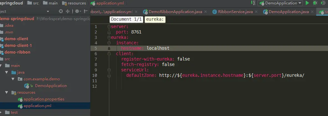Fold the eureka: block in the gutter

click(109, 38)
